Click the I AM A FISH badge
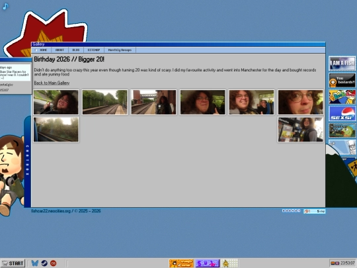This screenshot has width=357, height=268. [342, 64]
